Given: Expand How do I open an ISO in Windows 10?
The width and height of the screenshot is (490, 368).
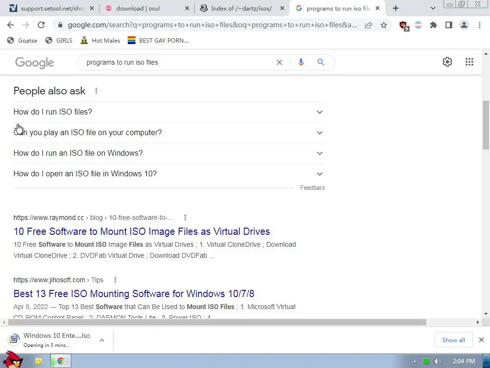Looking at the screenshot, I should click(x=169, y=174).
